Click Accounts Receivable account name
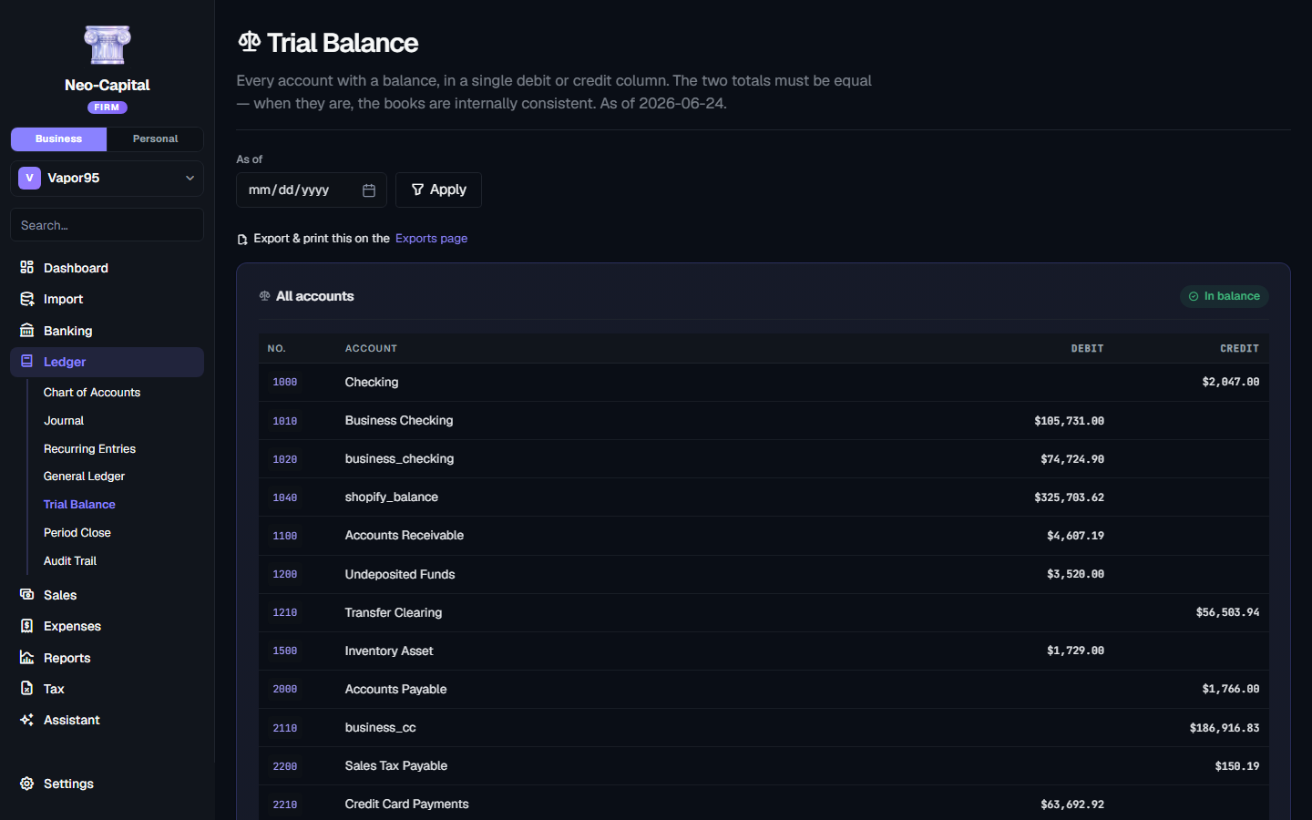 point(404,536)
